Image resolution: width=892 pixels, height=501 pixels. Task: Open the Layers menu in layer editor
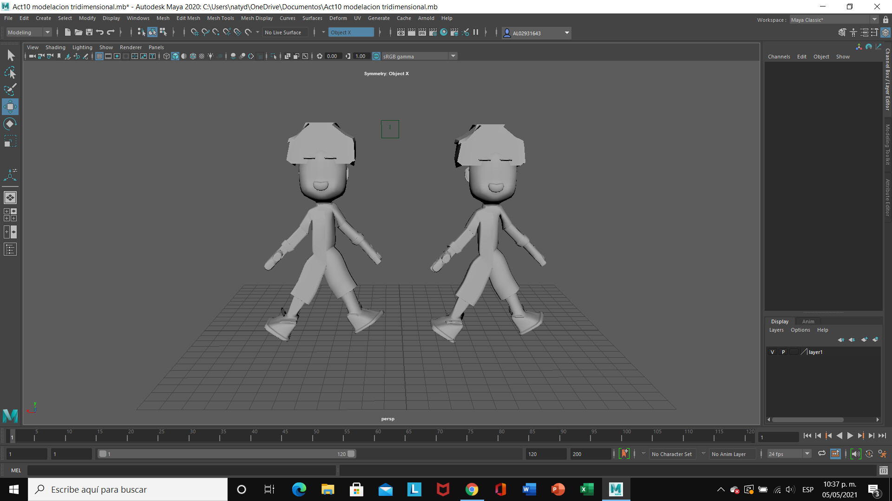tap(776, 330)
